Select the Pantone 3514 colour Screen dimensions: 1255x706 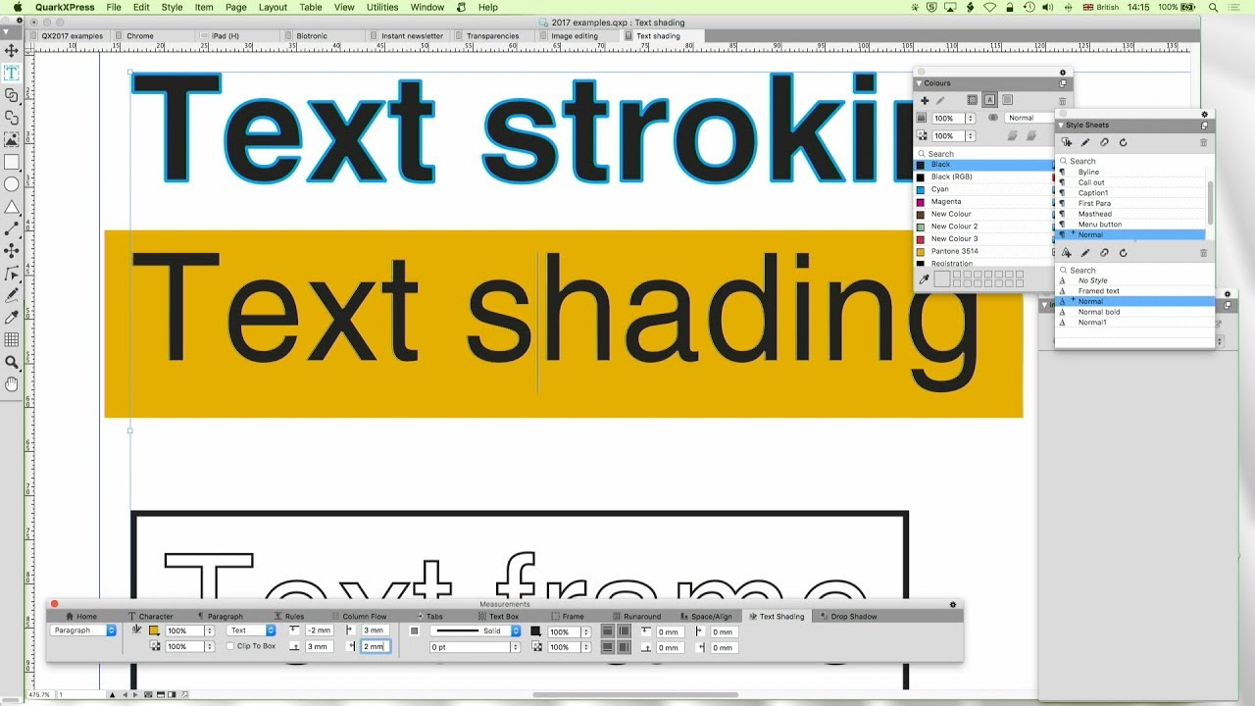984,252
